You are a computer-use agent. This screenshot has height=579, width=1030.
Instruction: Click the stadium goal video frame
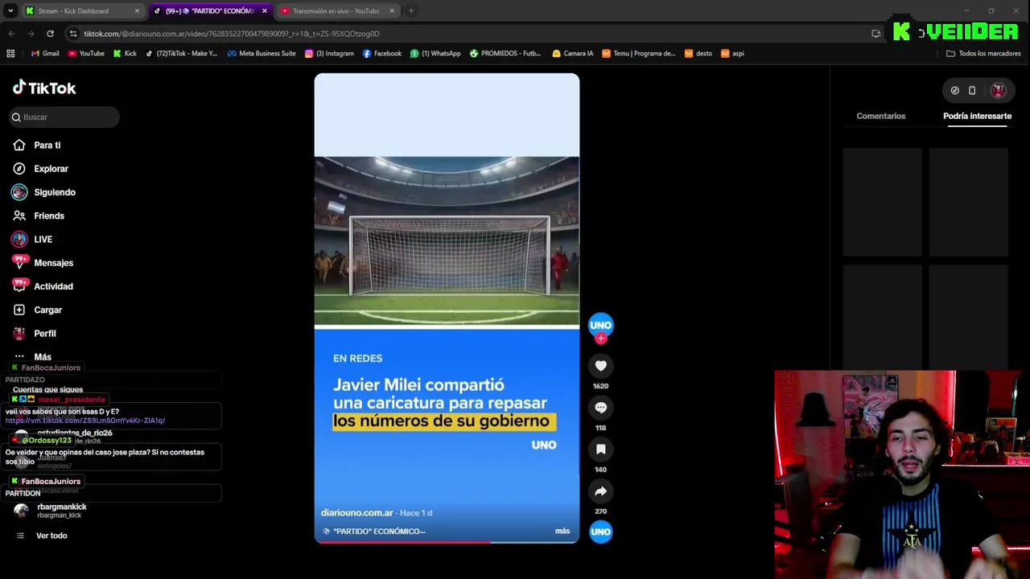click(x=447, y=241)
